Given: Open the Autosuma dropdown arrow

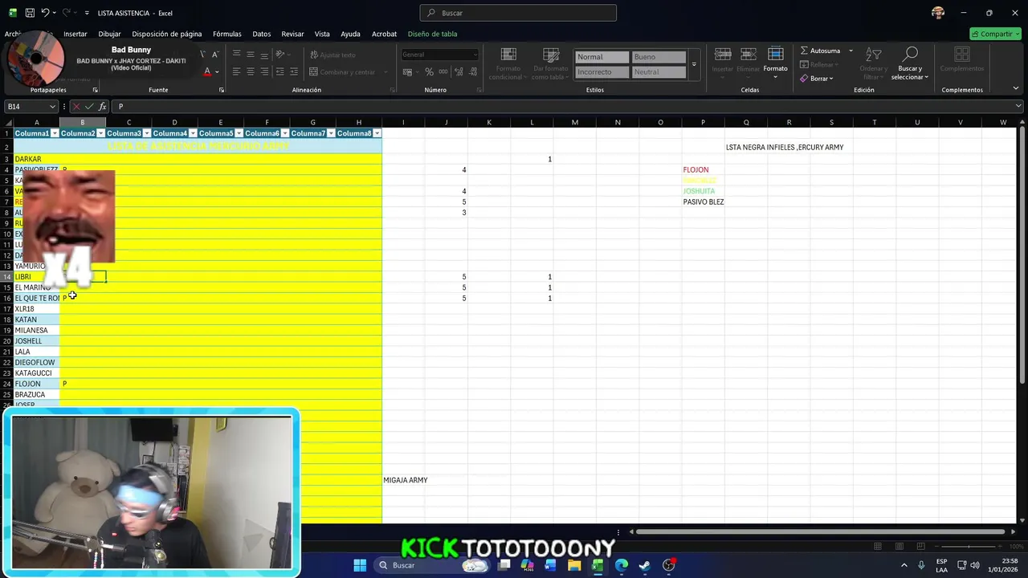Looking at the screenshot, I should pyautogui.click(x=851, y=51).
